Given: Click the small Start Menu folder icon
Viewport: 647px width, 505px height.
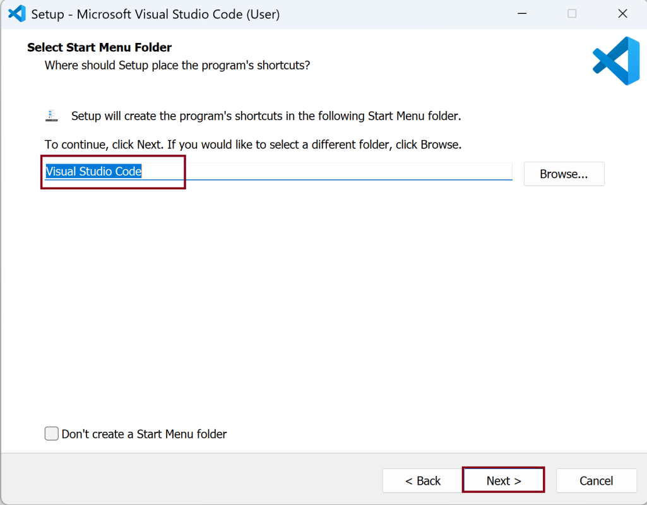Looking at the screenshot, I should 52,116.
